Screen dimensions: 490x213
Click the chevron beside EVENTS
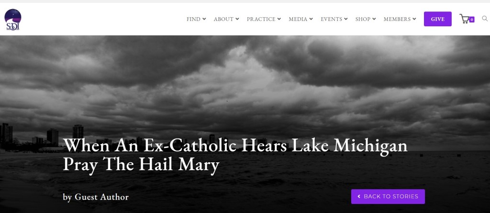click(x=345, y=19)
